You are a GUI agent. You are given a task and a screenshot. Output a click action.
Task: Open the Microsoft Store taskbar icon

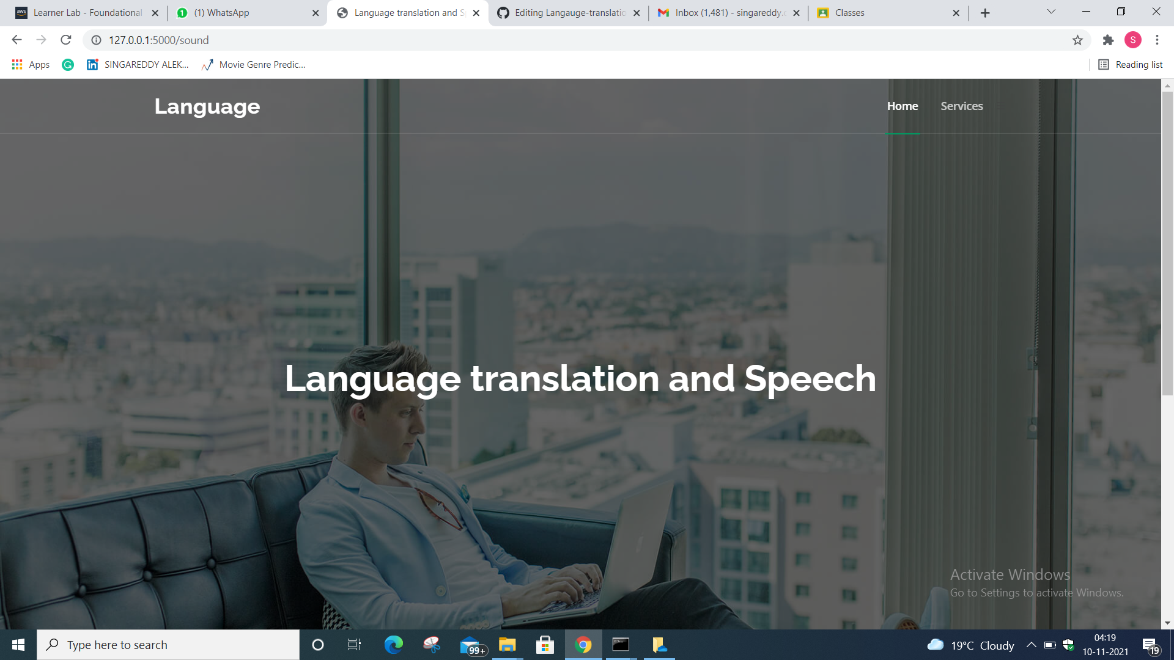[x=544, y=644]
